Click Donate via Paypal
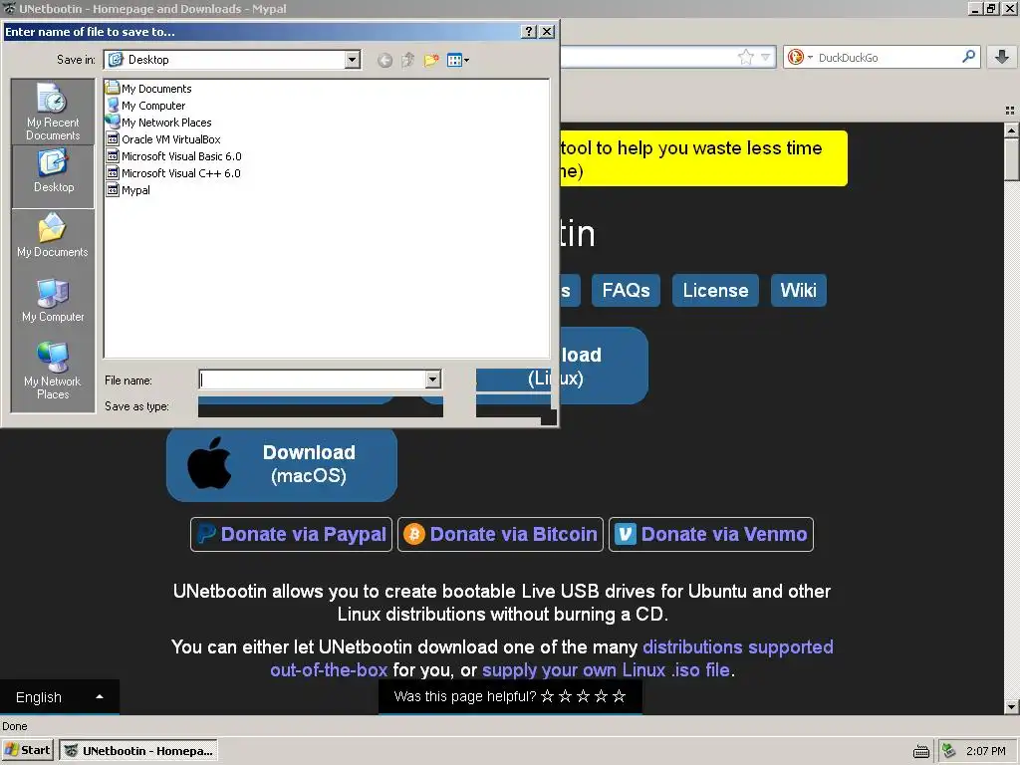Screen dimensions: 1020x765 click(292, 534)
